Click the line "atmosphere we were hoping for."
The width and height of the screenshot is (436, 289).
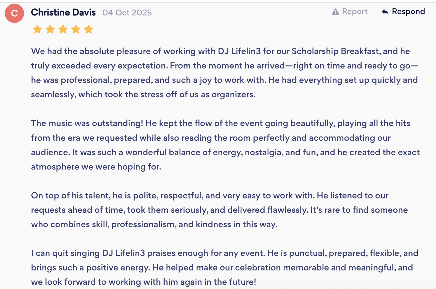click(x=96, y=167)
